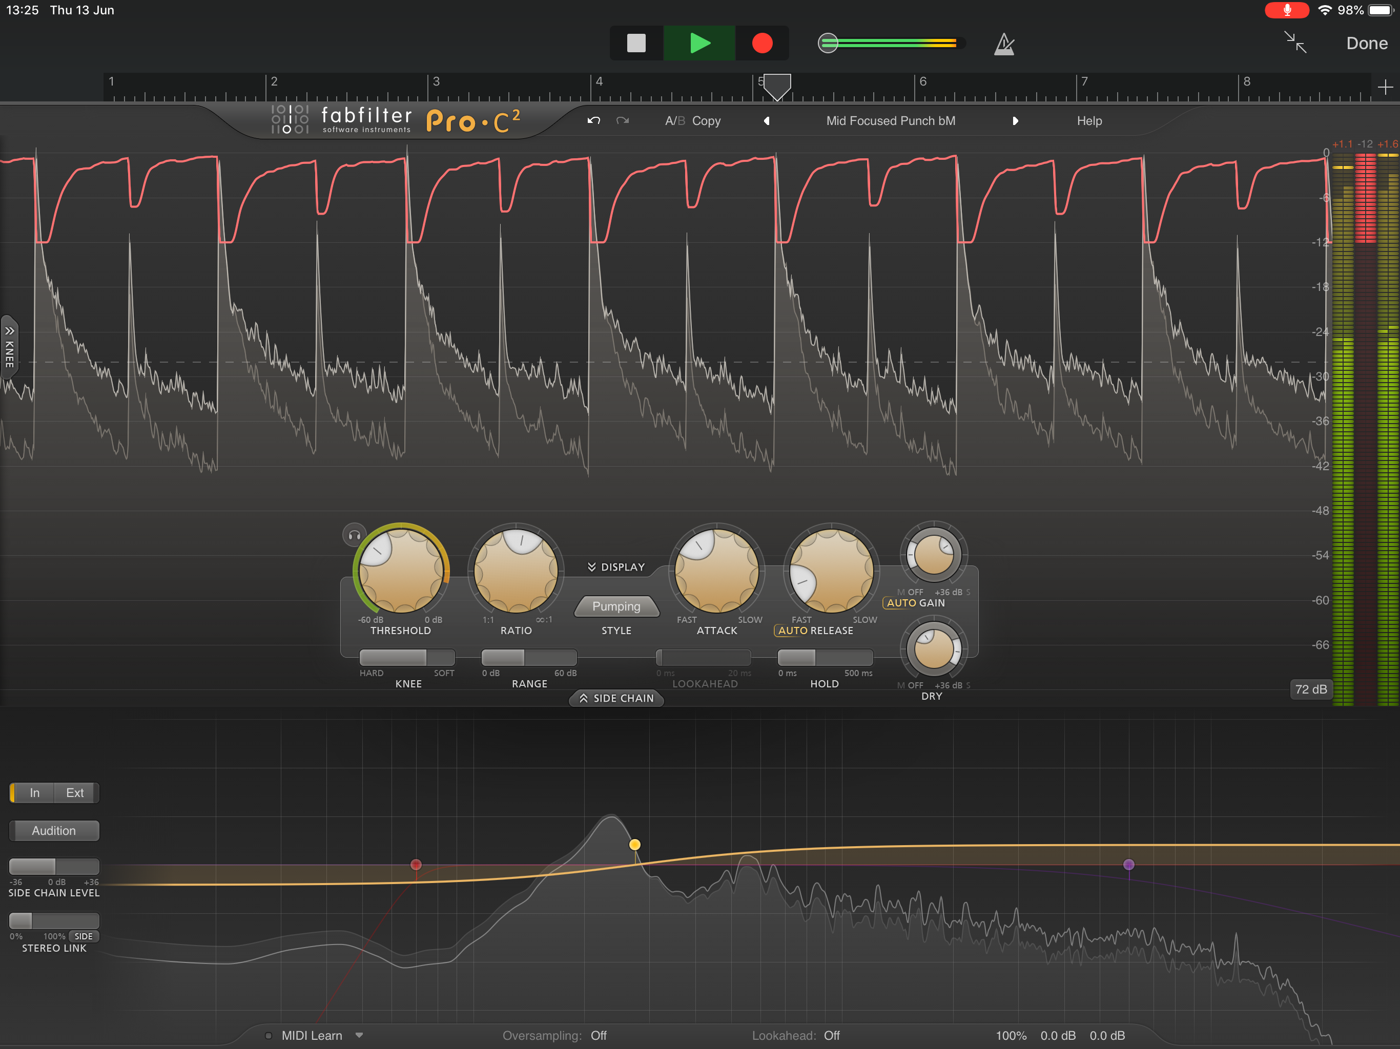Click the Side Chain Level slider
The image size is (1400, 1049).
[x=54, y=866]
